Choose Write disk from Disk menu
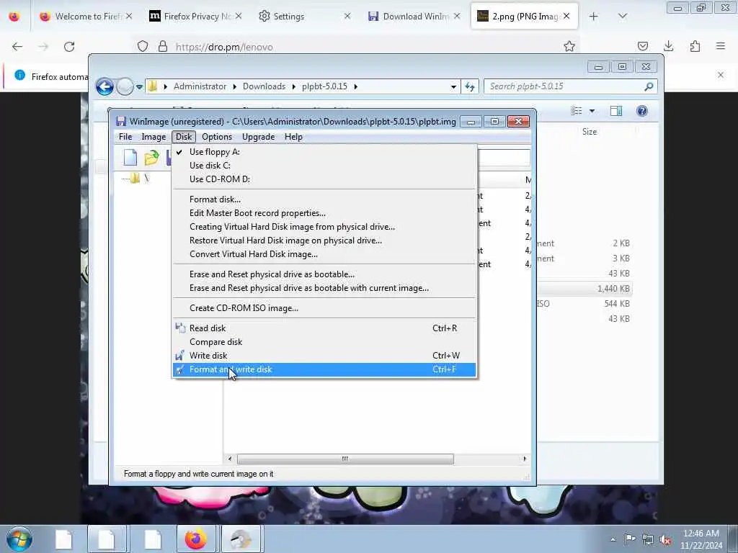Screen dimensions: 738x553 324,356
